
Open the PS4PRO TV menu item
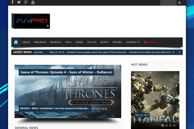(133, 42)
